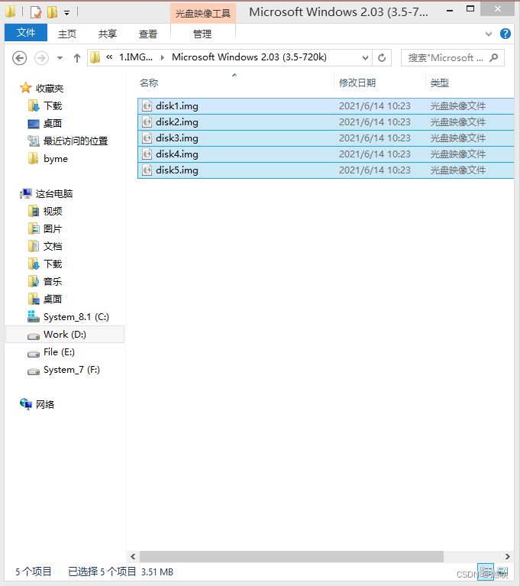
Task: Select 这台电脑 in the navigation pane
Action: click(54, 194)
